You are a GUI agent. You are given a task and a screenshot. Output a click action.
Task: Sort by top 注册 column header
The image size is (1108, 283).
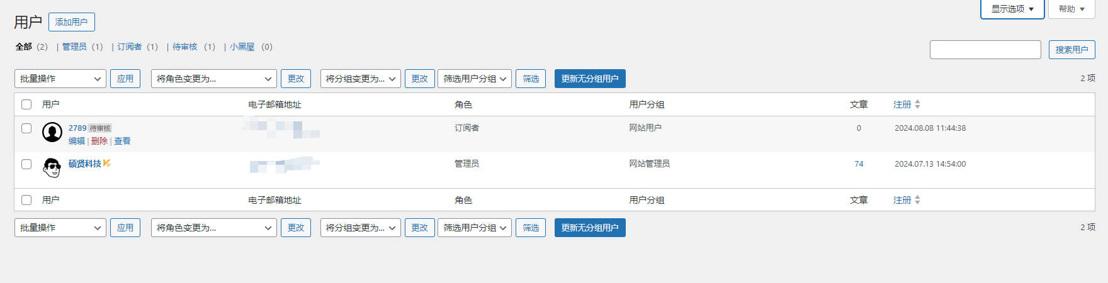[x=902, y=104]
